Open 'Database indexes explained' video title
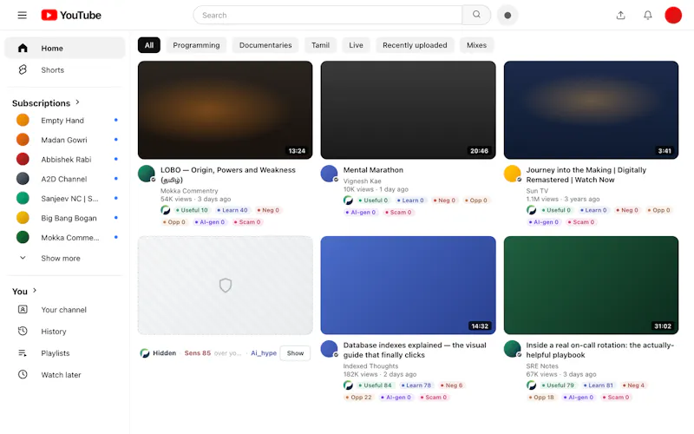The image size is (694, 434). [x=415, y=350]
